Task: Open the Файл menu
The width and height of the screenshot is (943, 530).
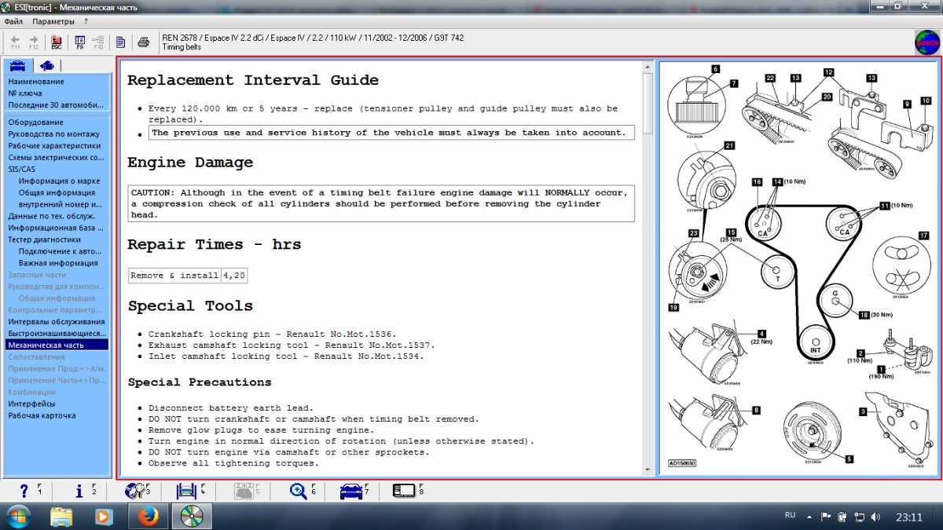Action: point(13,21)
